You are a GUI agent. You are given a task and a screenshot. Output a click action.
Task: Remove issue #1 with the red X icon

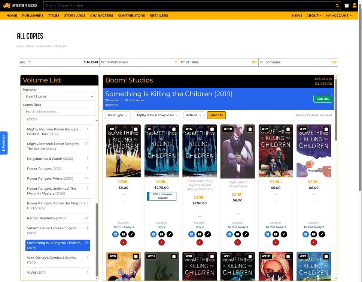click(x=162, y=243)
